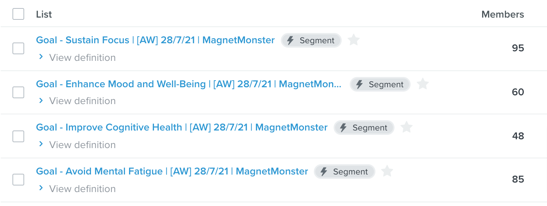Image resolution: width=547 pixels, height=206 pixels.
Task: Expand View definition under Enhance Mood and Well-Being
Action: click(x=77, y=101)
